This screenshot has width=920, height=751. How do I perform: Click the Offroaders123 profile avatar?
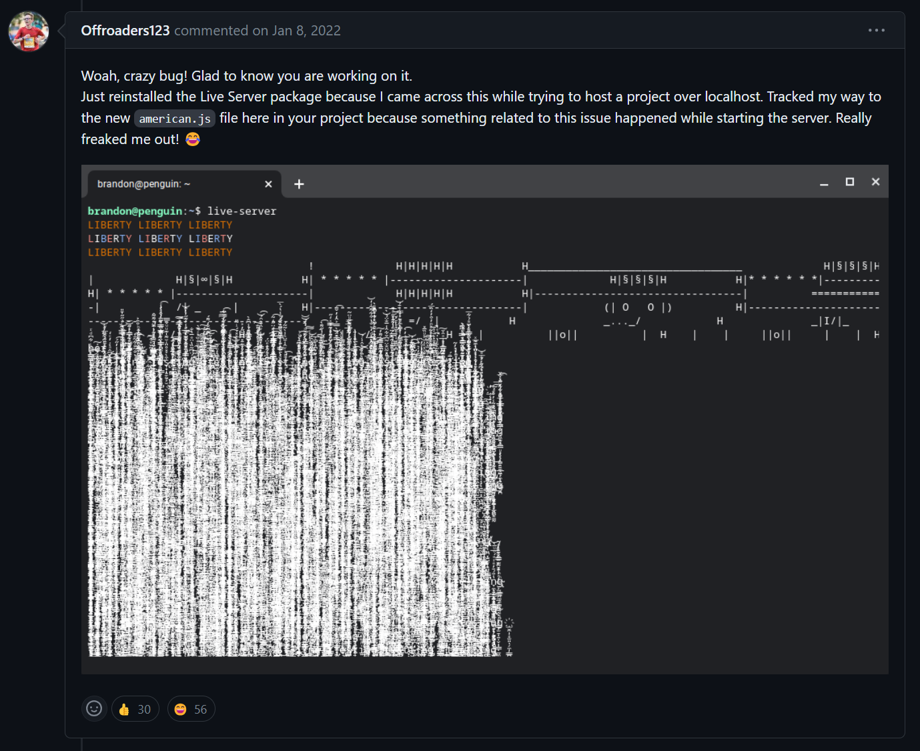point(29,31)
